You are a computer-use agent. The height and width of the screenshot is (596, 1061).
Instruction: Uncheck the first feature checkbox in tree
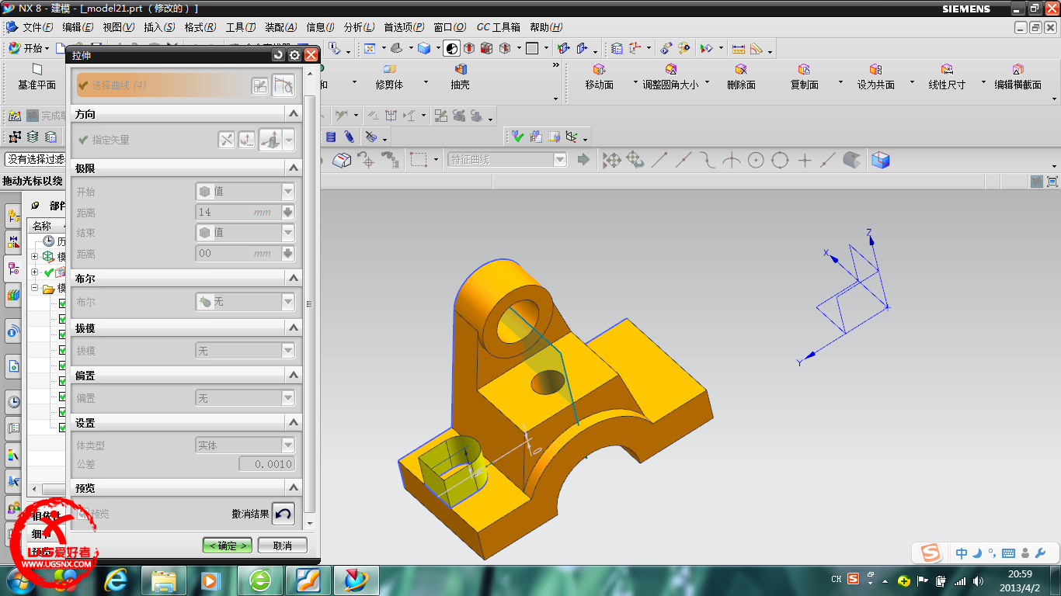(63, 303)
